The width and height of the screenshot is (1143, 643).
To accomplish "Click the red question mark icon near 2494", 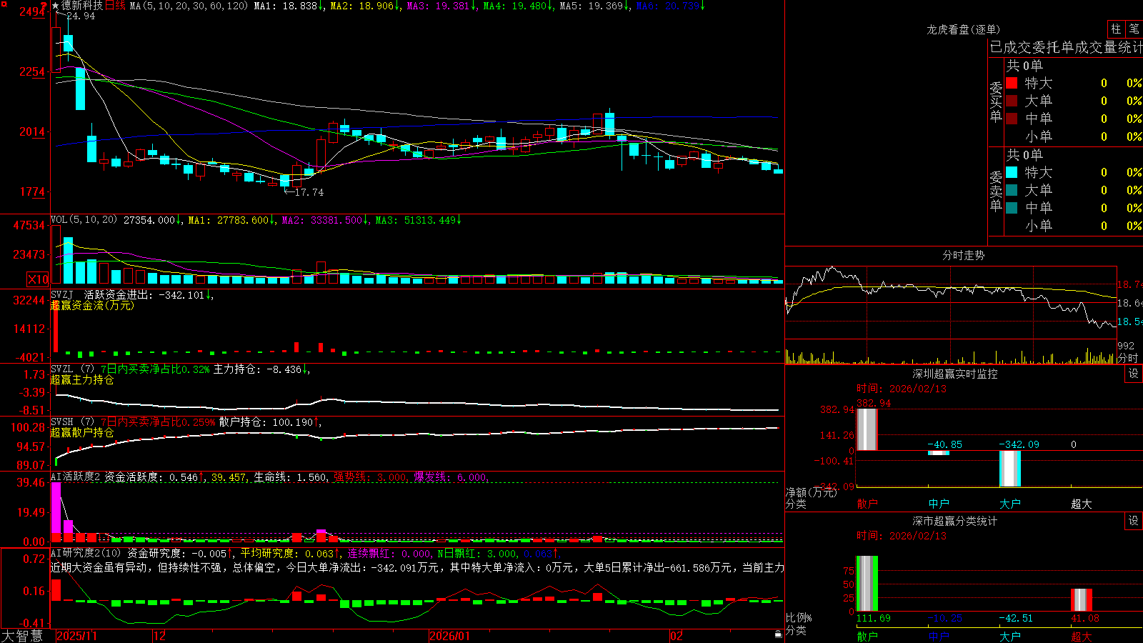I will click(45, 6).
